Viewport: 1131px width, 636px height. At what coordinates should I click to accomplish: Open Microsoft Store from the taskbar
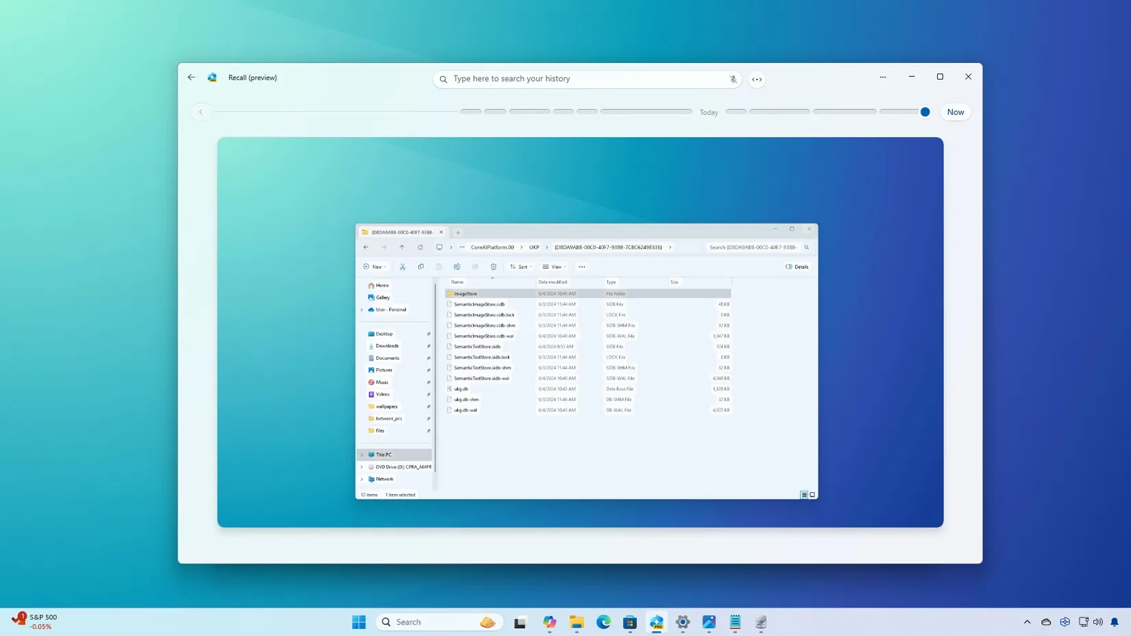[x=630, y=622]
